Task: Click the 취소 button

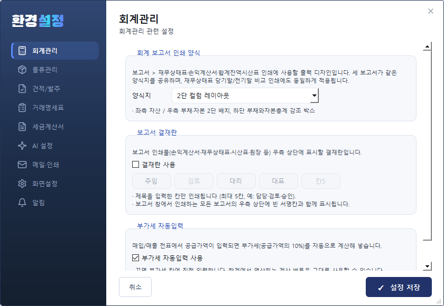Action: [x=135, y=287]
